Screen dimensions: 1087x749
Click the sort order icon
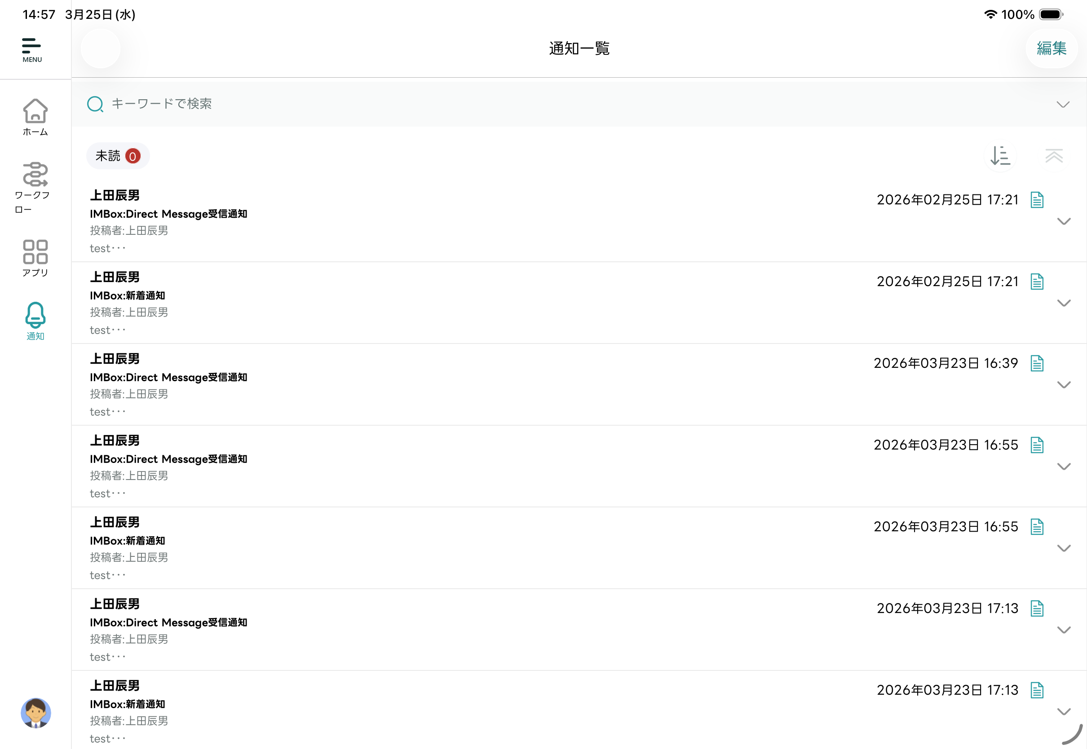pyautogui.click(x=1000, y=156)
